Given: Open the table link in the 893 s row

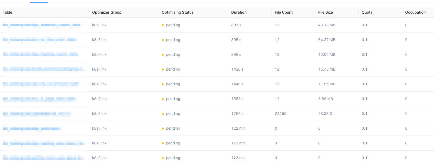Looking at the screenshot, I should click(x=42, y=25).
